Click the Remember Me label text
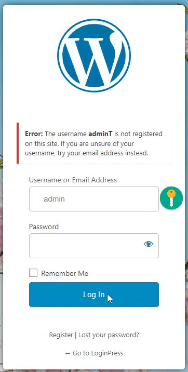Image resolution: width=188 pixels, height=372 pixels. point(65,273)
